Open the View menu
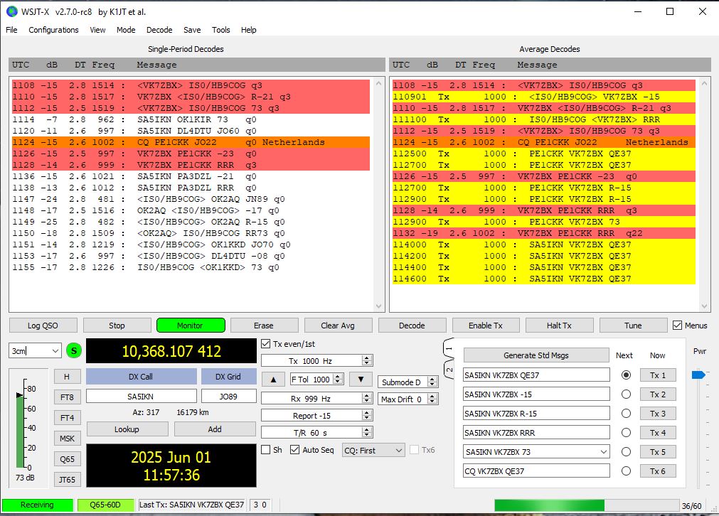719x516 pixels. [x=97, y=30]
